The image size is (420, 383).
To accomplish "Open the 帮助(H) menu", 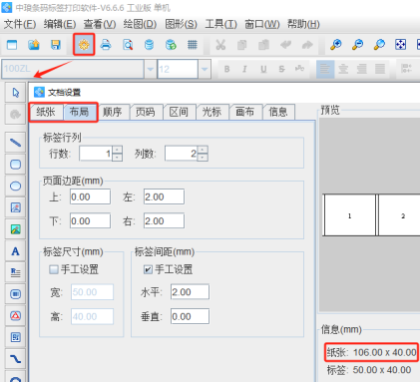I will pyautogui.click(x=303, y=24).
